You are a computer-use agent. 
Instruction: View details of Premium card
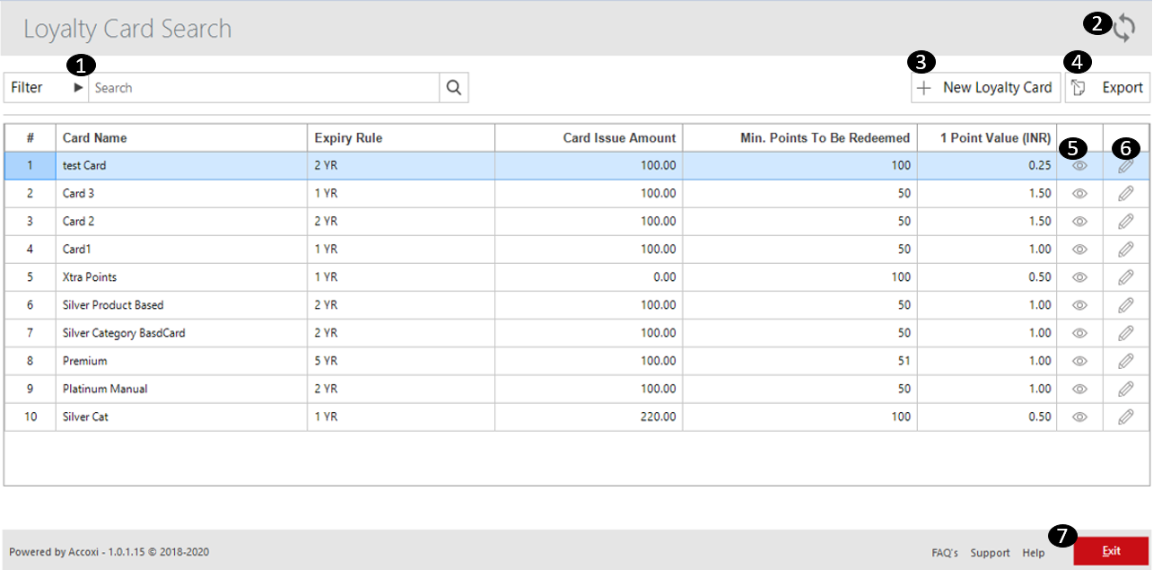(x=1080, y=361)
